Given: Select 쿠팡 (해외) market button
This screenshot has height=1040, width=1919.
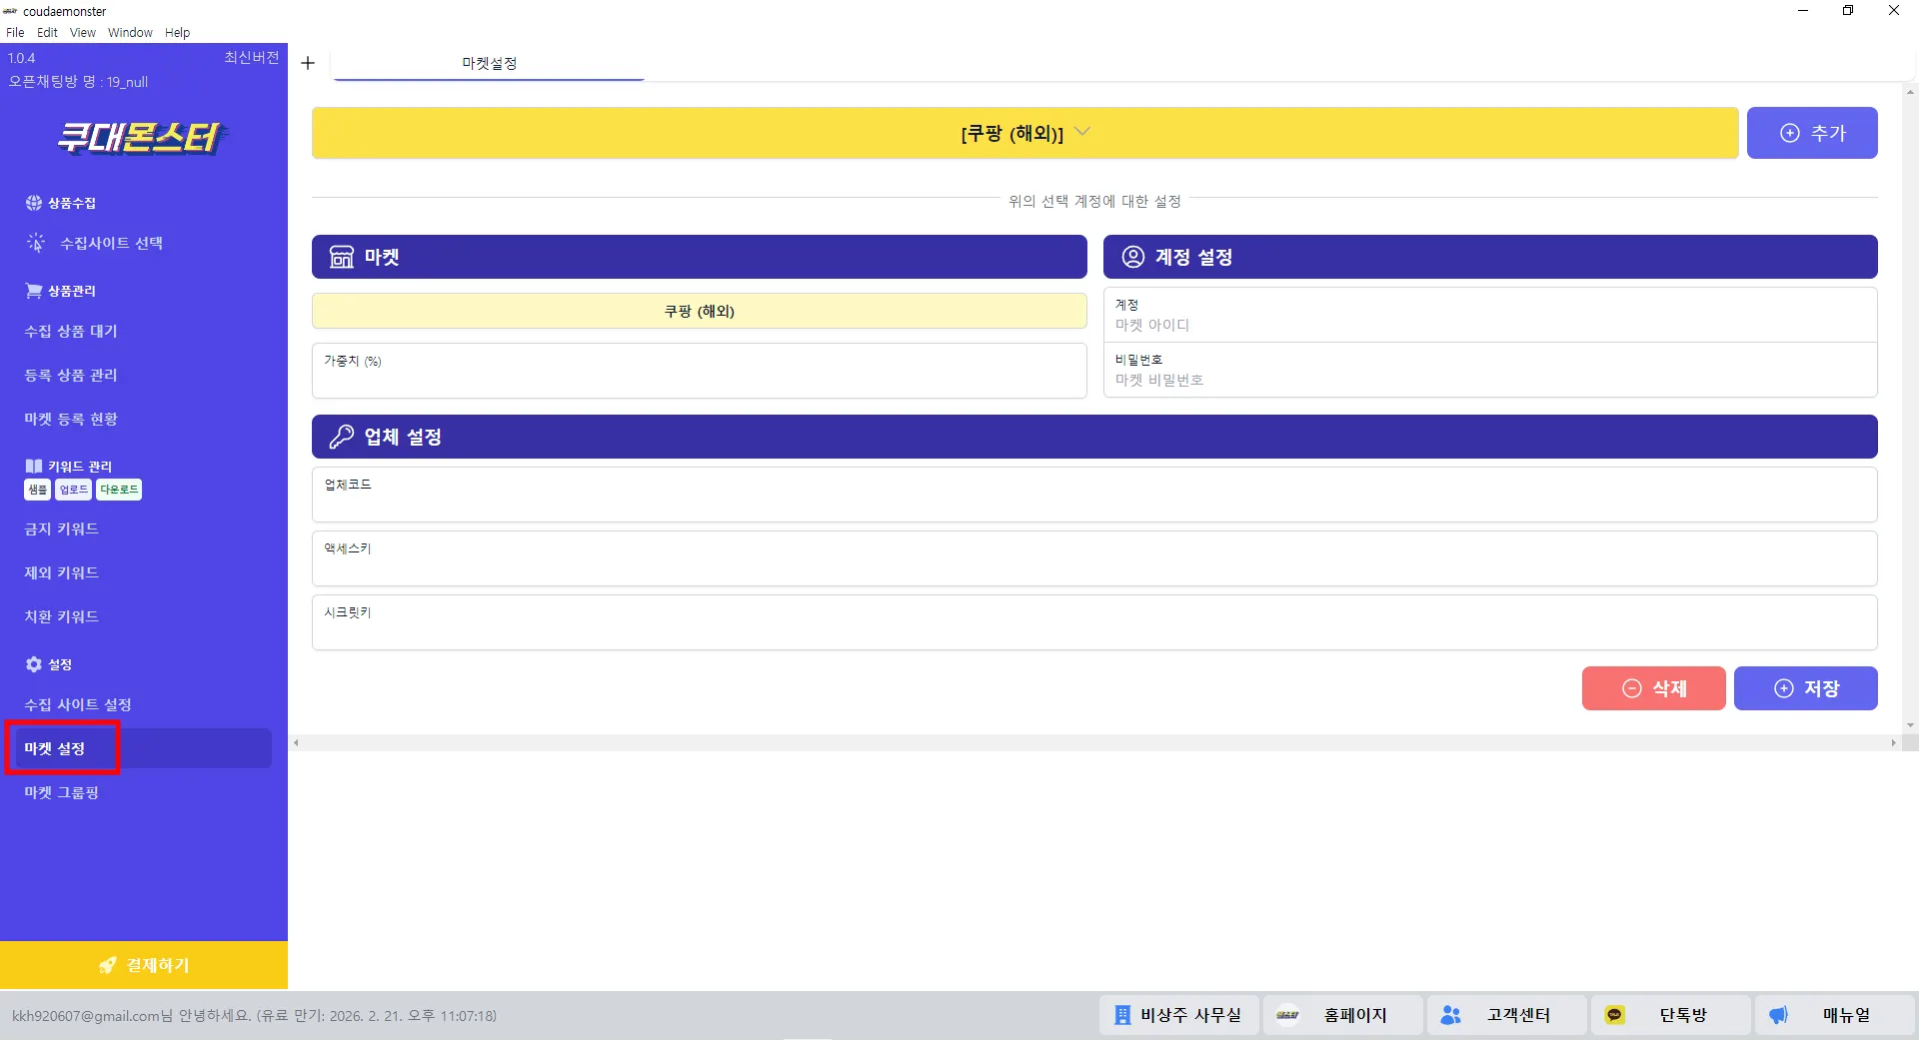Looking at the screenshot, I should (700, 311).
